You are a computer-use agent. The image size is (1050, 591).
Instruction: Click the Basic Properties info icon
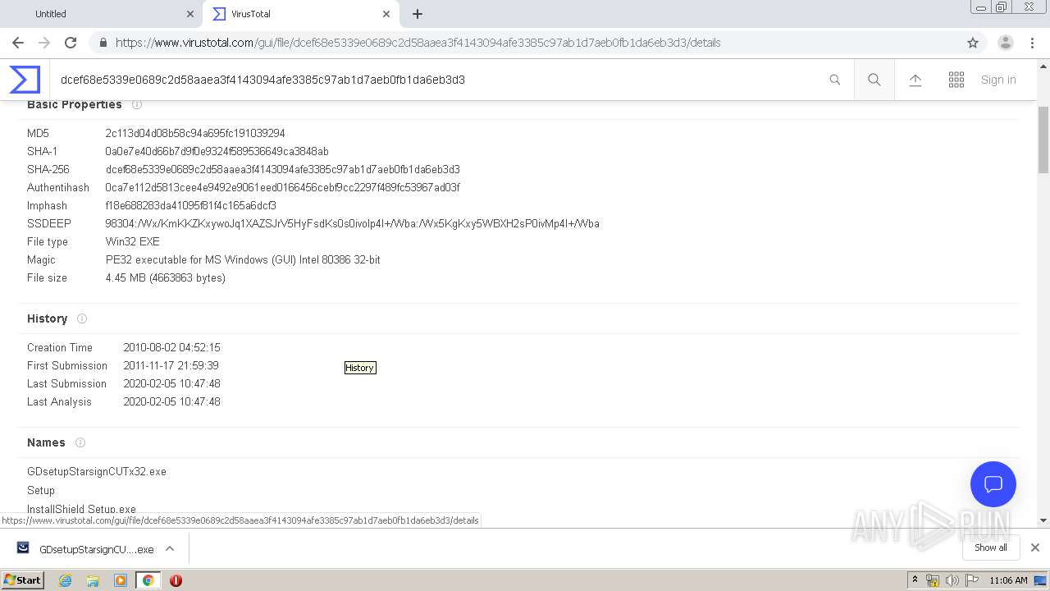137,104
